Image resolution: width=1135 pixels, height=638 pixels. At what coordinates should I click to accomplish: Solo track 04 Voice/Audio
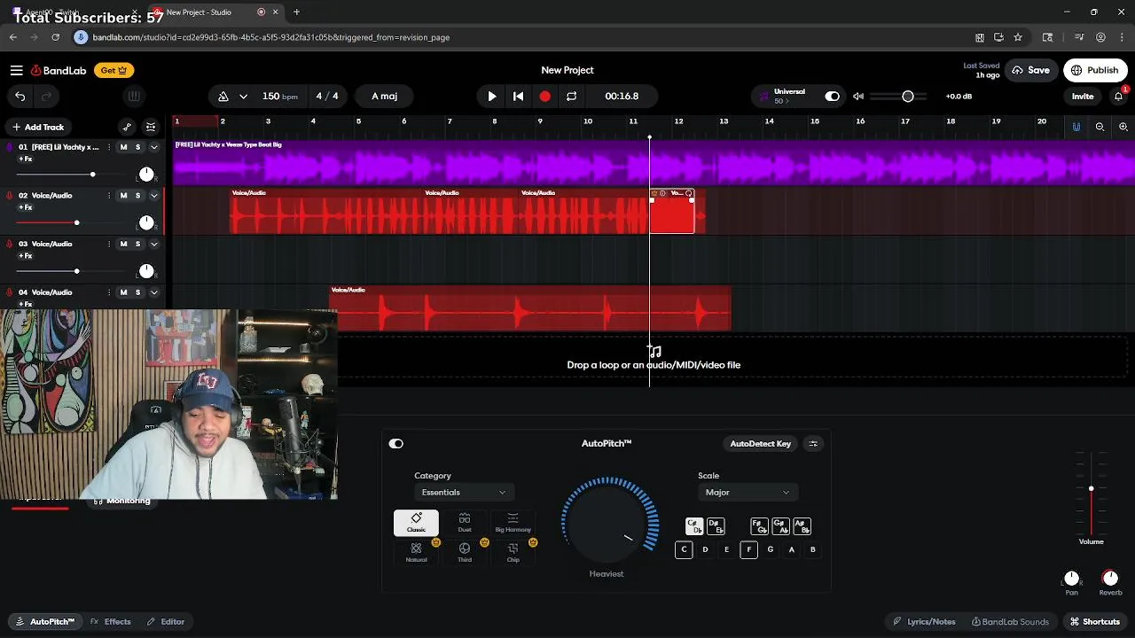tap(137, 292)
